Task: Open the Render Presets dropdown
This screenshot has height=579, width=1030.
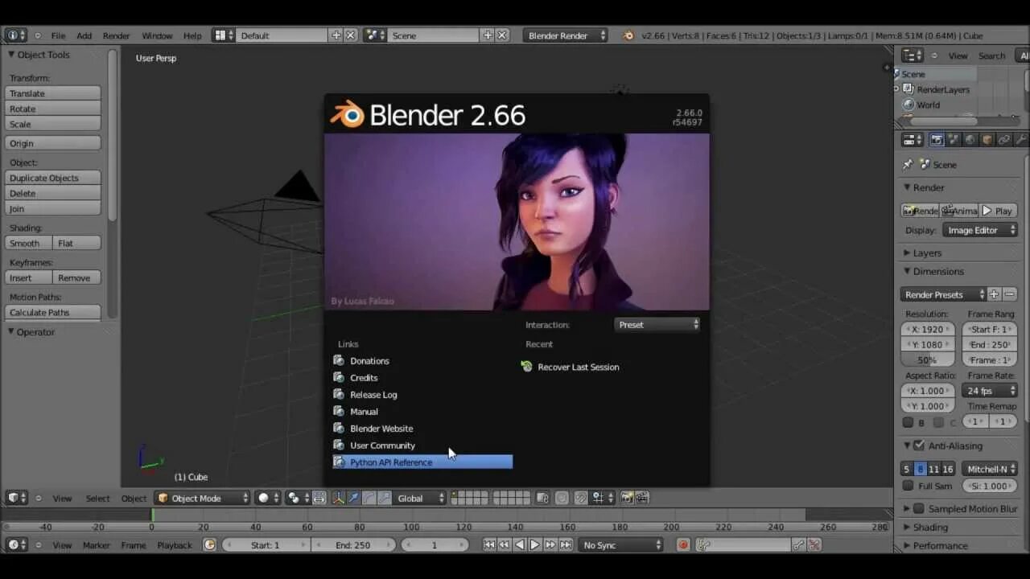Action: [x=943, y=294]
